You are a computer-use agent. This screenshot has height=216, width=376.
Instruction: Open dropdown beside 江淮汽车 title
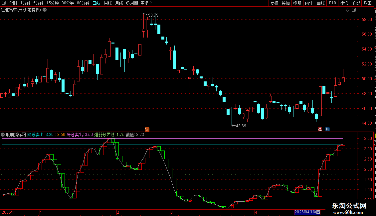tap(45, 10)
